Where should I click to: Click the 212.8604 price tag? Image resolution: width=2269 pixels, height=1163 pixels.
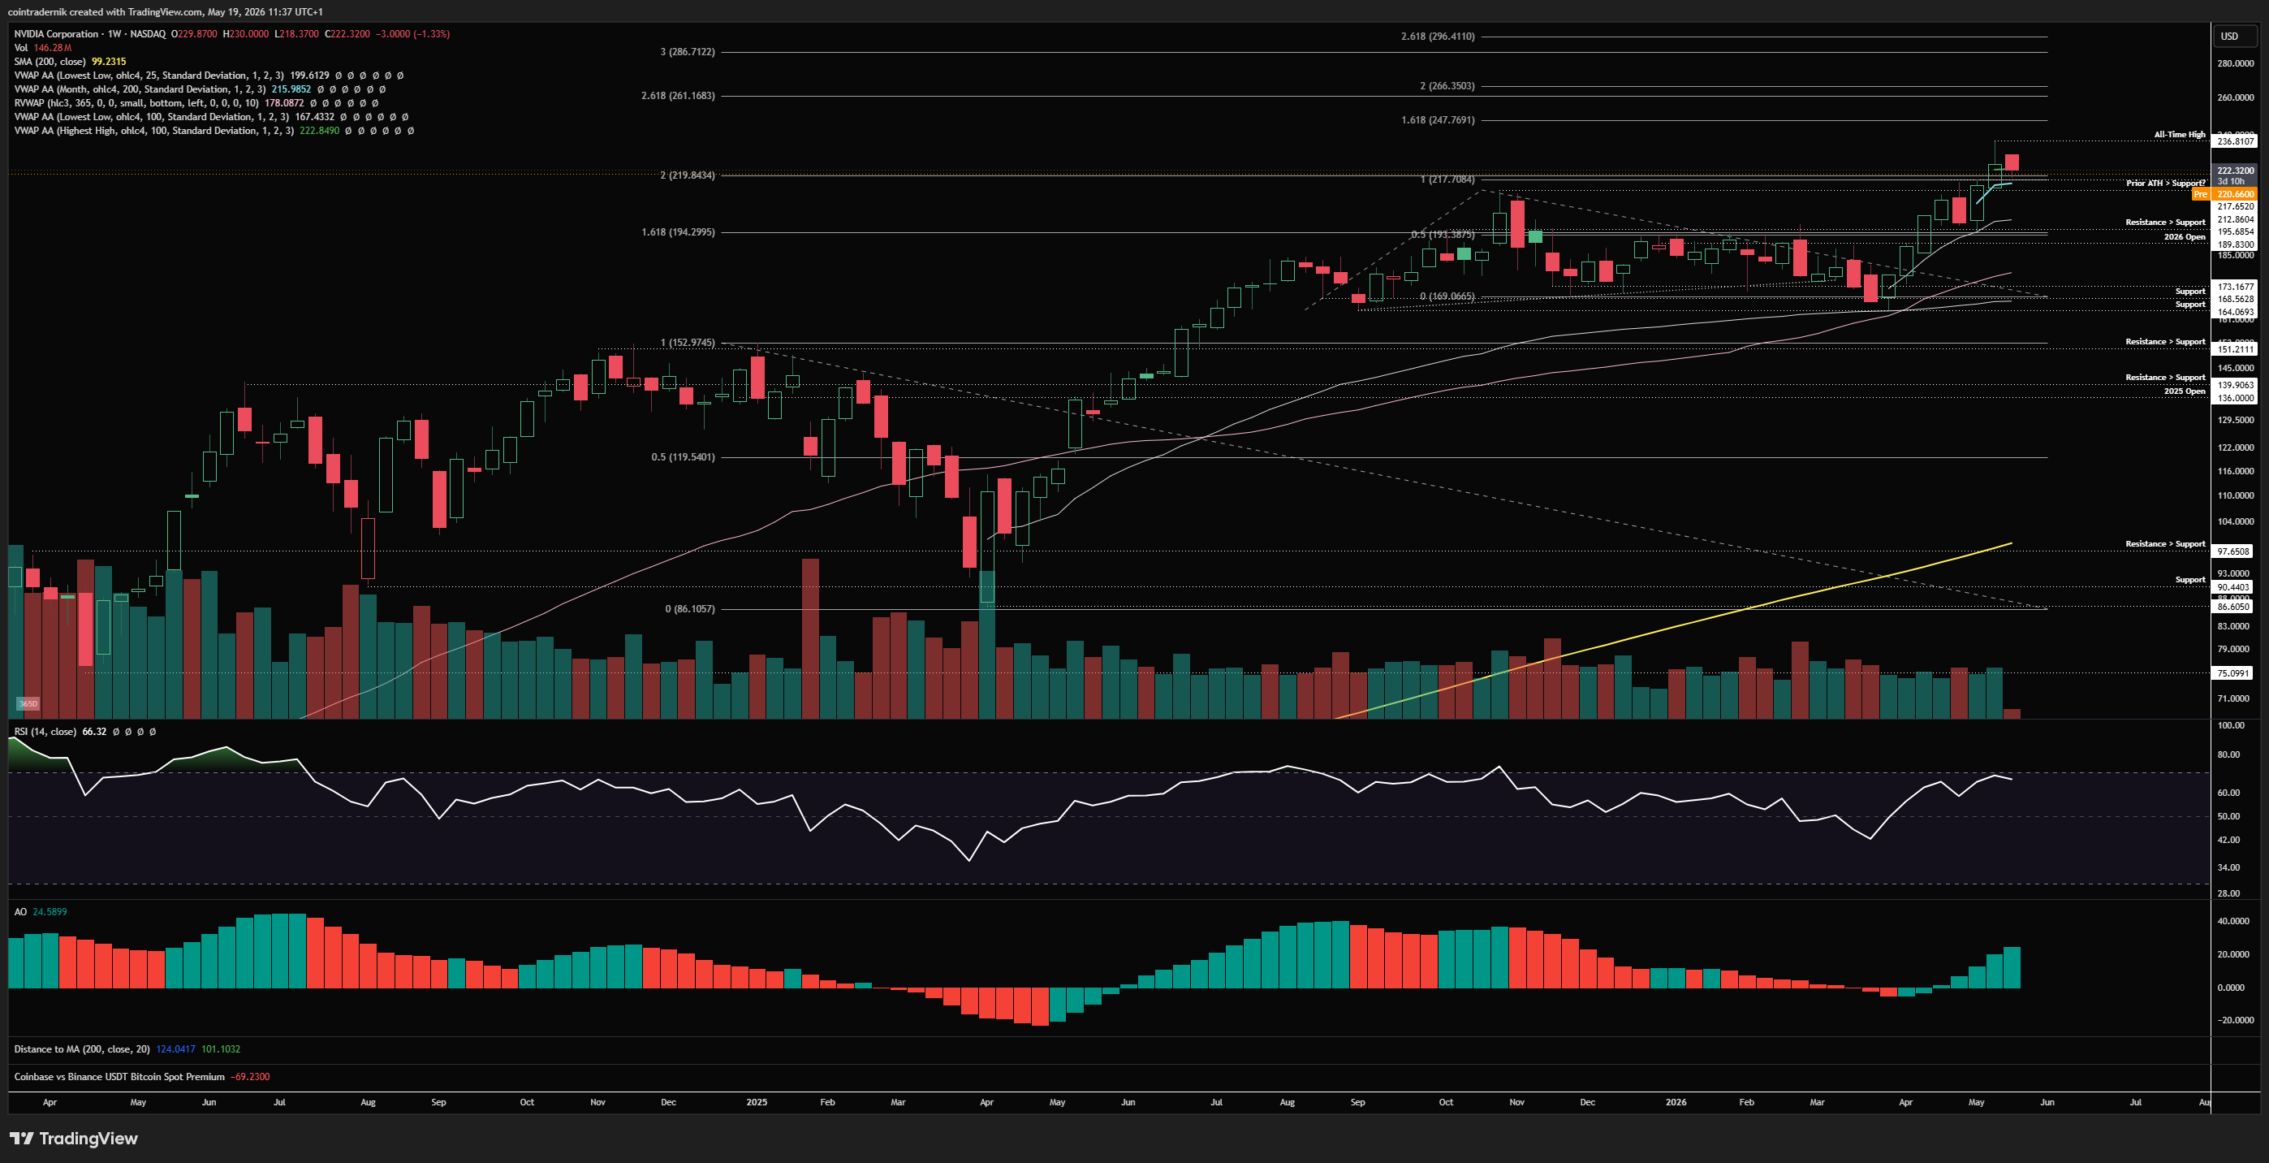click(x=2235, y=219)
